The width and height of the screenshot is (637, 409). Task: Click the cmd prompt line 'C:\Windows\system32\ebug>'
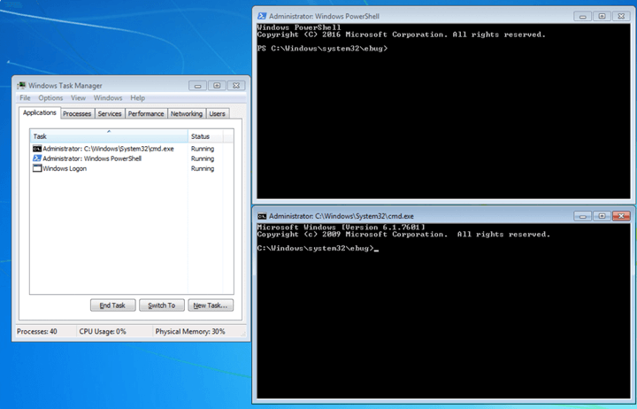point(315,248)
